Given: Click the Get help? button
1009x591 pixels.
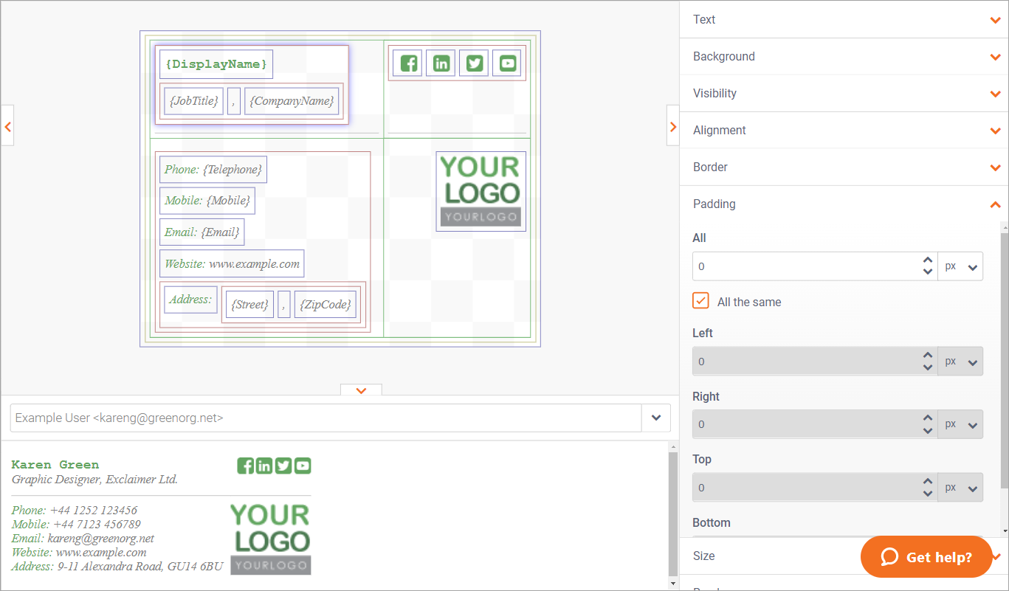Looking at the screenshot, I should [926, 557].
